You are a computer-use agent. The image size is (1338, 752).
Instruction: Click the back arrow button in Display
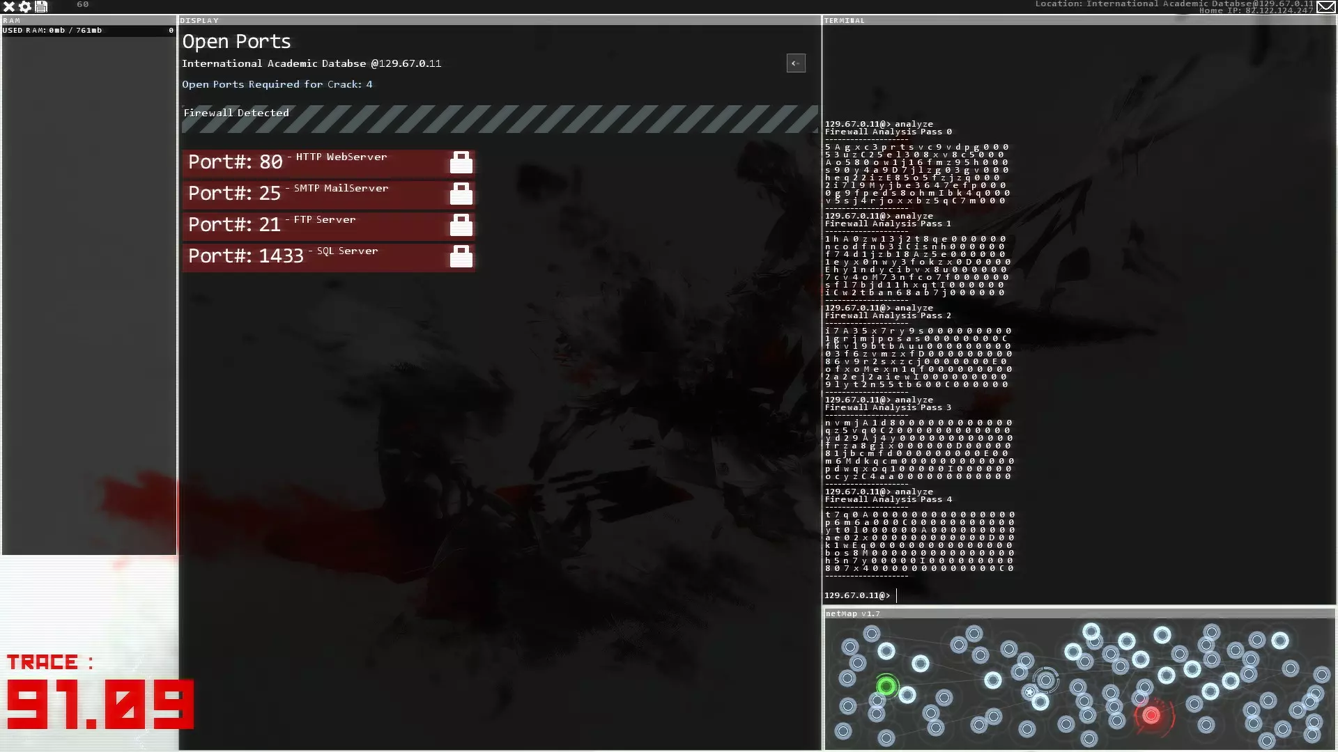point(796,63)
